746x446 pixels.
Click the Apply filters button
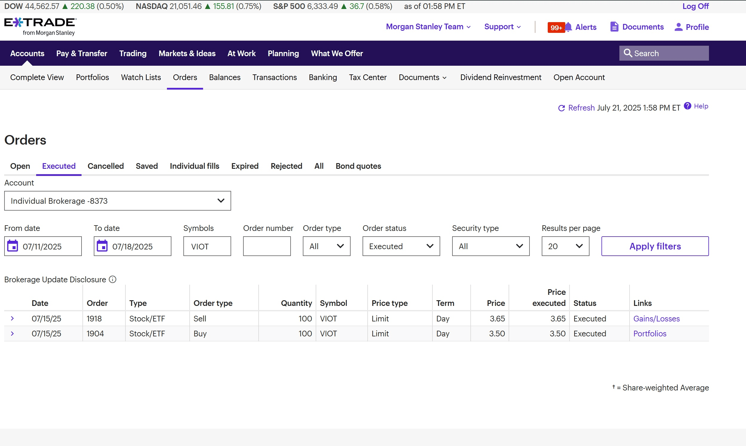[655, 246]
